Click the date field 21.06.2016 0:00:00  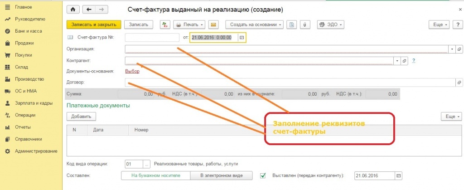pos(214,38)
